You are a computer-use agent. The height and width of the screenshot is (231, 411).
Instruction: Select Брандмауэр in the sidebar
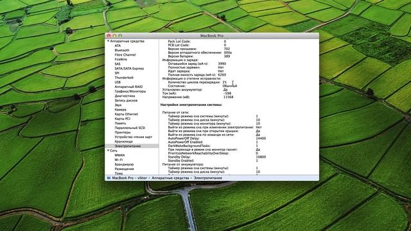point(124,164)
